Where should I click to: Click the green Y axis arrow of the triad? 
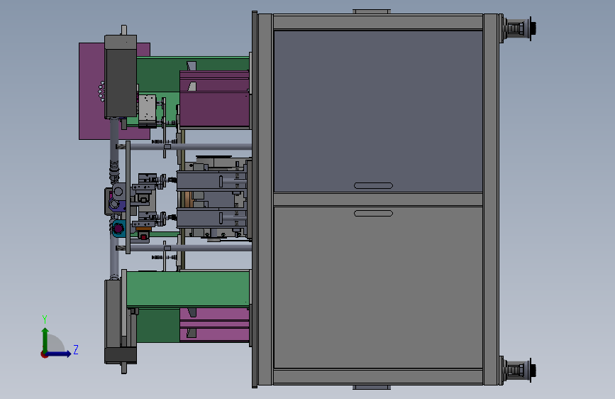click(45, 340)
